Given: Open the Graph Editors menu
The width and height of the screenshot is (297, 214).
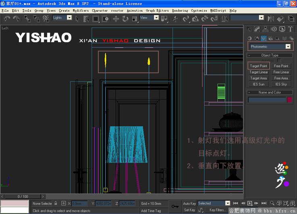Looking at the screenshot, I should [157, 10].
